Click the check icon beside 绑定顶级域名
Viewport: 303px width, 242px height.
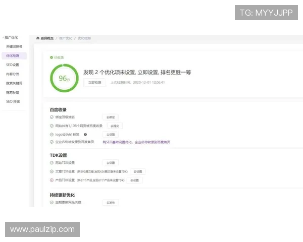52,117
